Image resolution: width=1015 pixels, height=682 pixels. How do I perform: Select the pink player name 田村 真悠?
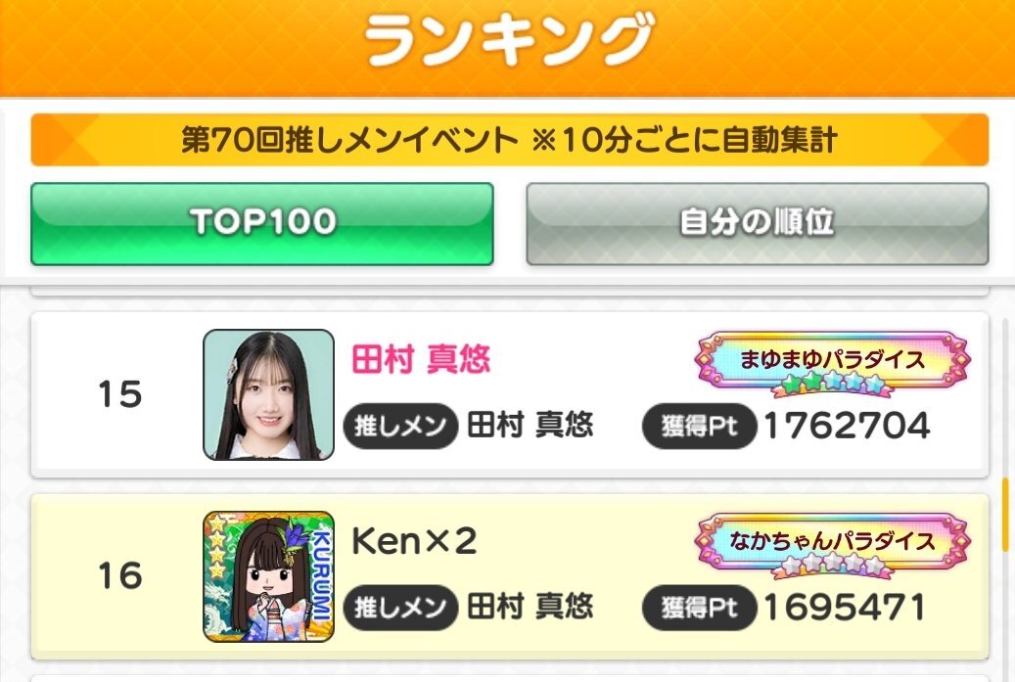(421, 359)
